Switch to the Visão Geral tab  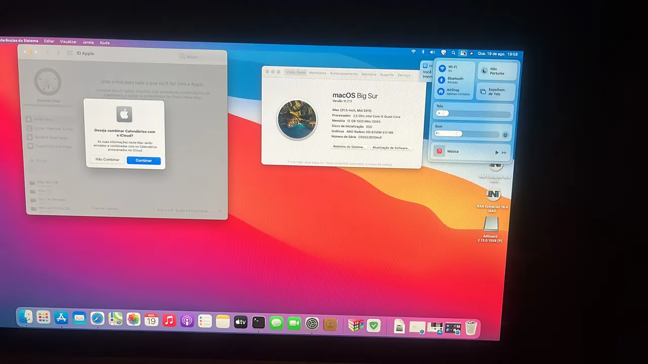click(x=296, y=72)
